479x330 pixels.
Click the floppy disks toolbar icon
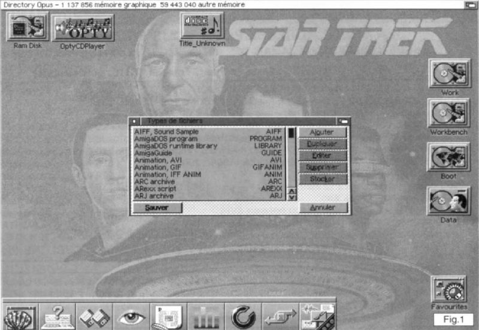pyautogui.click(x=95, y=317)
